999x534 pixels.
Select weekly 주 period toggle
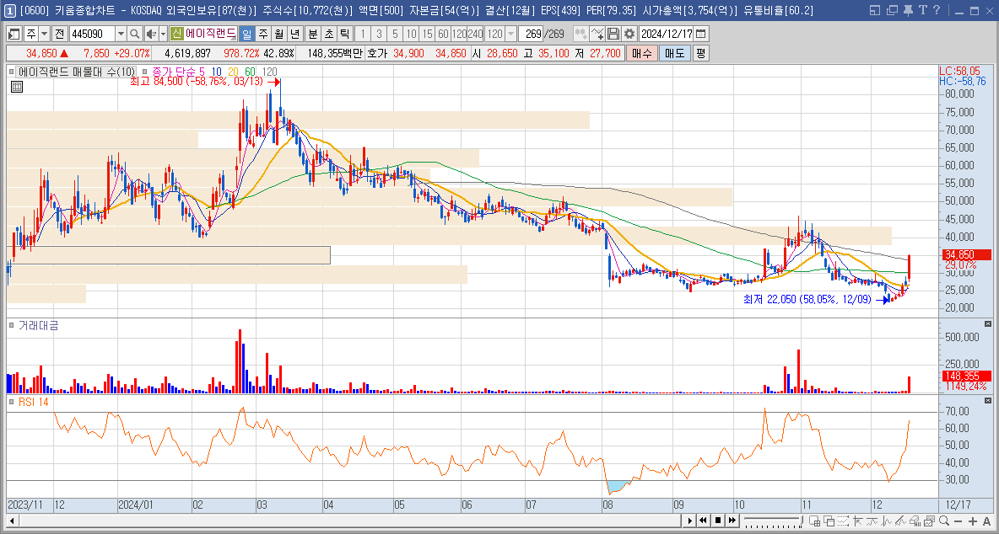(262, 34)
